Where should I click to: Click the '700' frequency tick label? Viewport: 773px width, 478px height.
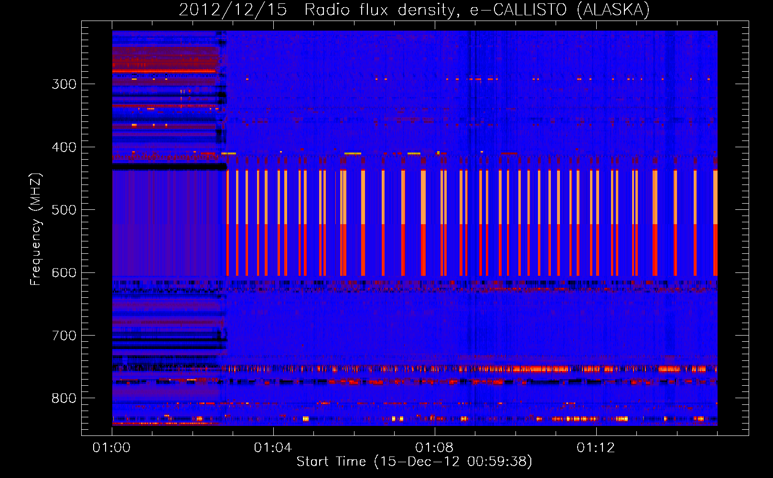click(x=64, y=336)
